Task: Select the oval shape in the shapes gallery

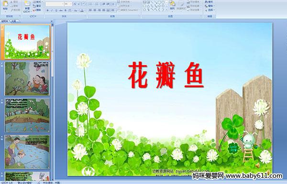Action: coord(164,2)
